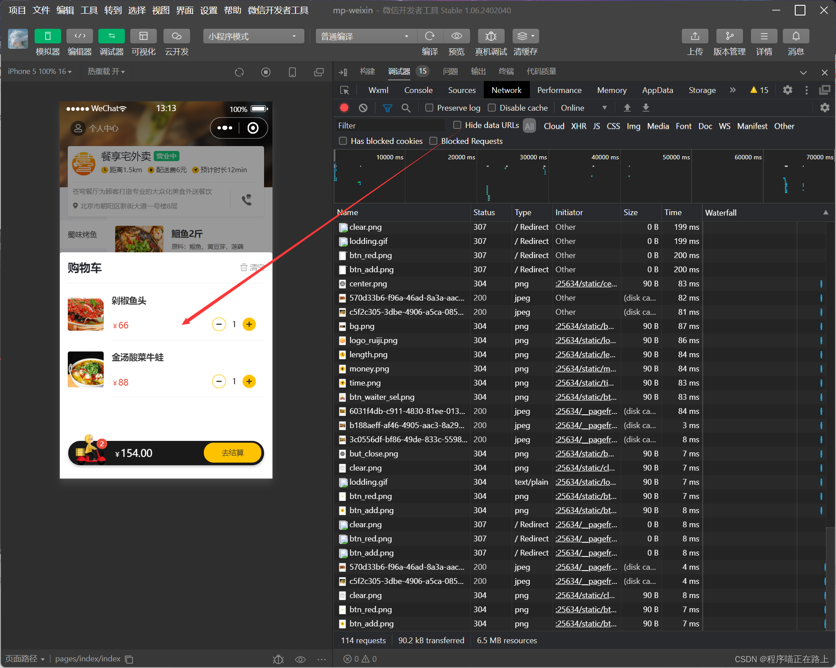Open DevTools settings gear beside warnings

click(788, 90)
